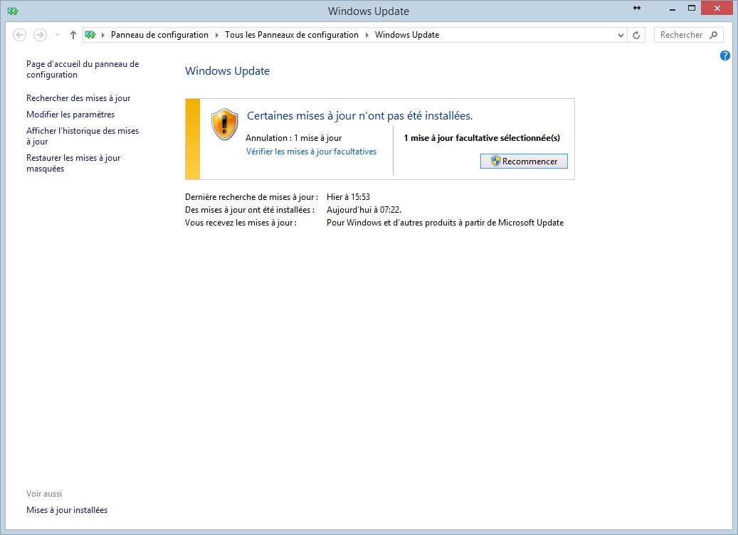Refresh the Windows Update page
Viewport: 738px width, 535px height.
pos(636,35)
